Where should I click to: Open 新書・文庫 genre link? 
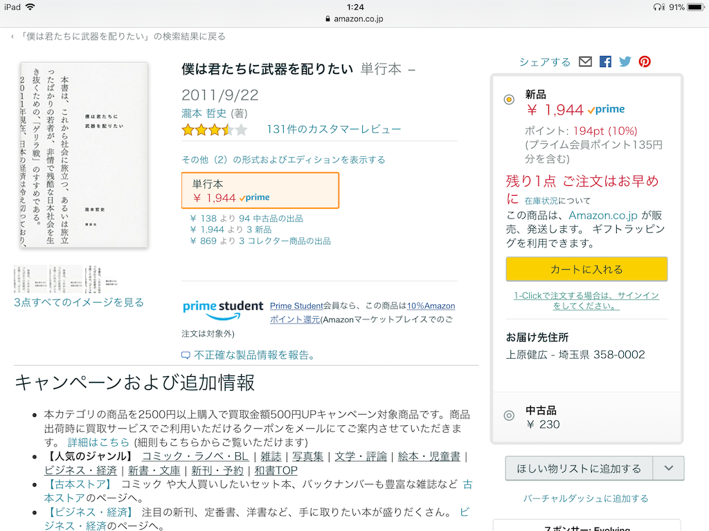click(x=154, y=470)
